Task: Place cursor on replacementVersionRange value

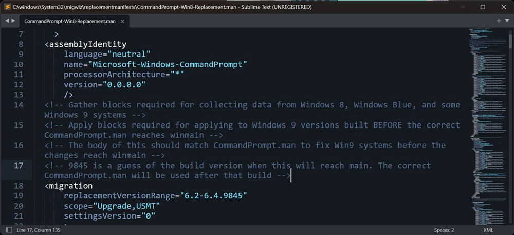Action: [x=213, y=196]
